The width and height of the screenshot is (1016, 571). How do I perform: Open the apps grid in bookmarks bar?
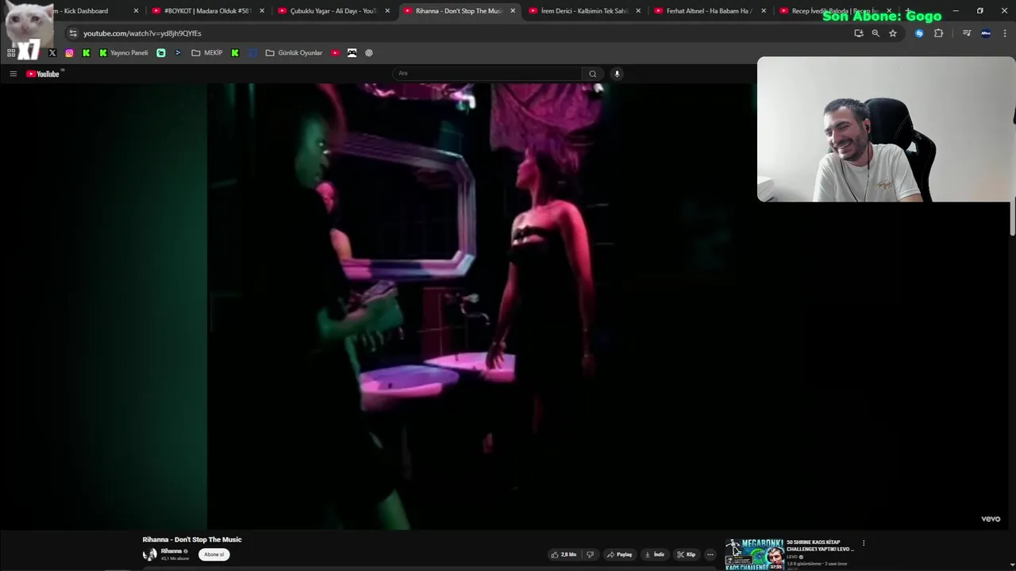(x=11, y=53)
